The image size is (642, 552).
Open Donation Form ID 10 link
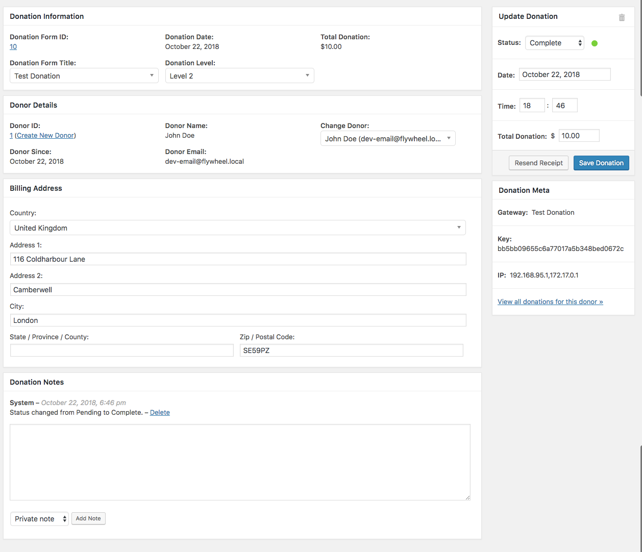tap(13, 47)
